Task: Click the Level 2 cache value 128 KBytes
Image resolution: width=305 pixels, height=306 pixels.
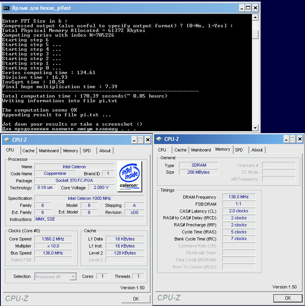Action: pos(125,253)
